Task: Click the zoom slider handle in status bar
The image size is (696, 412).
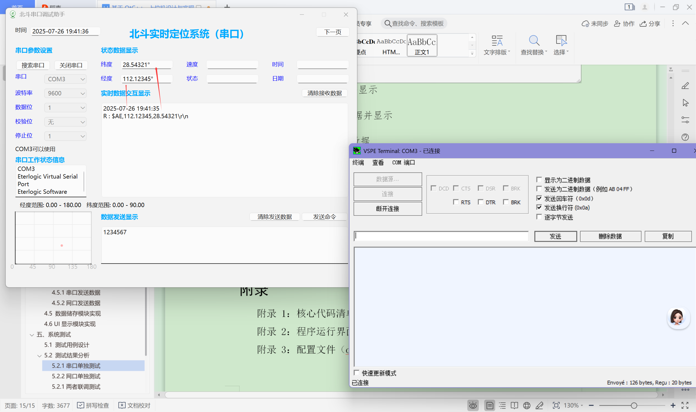Action: [x=634, y=406]
